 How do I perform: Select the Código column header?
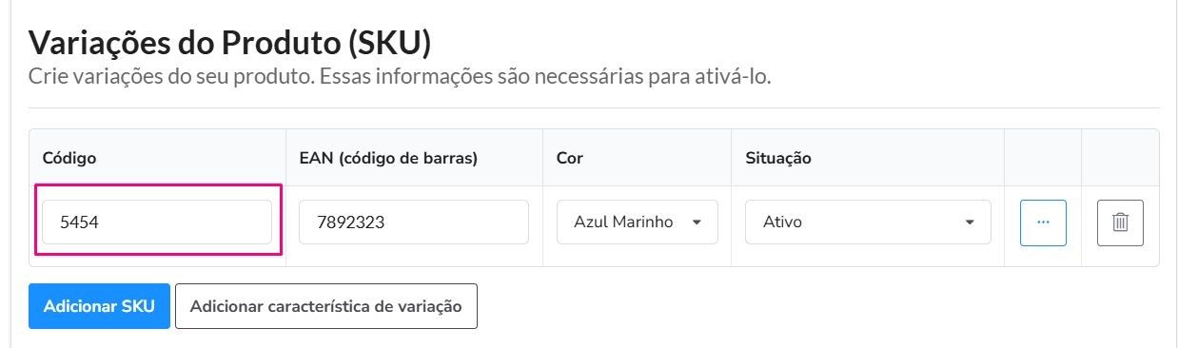pos(69,158)
